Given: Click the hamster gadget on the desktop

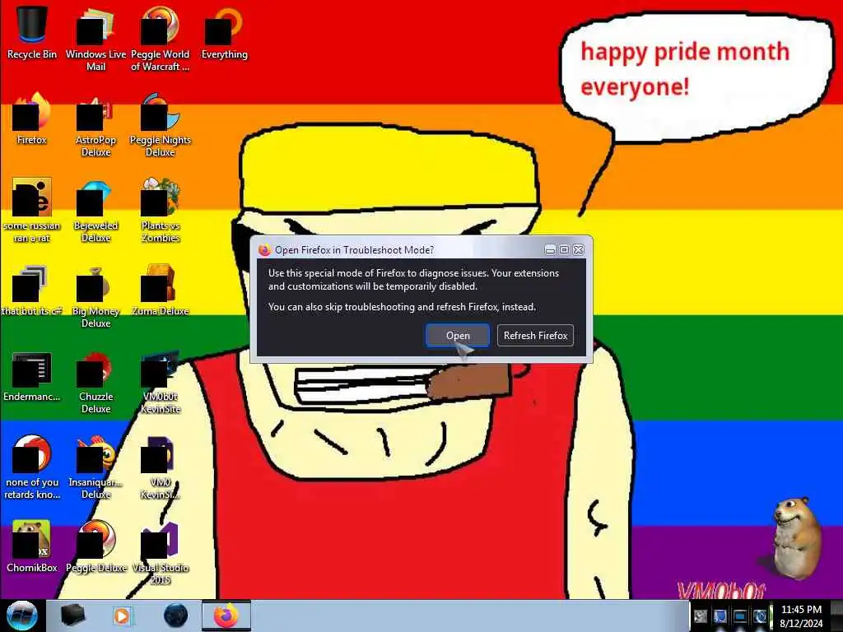Looking at the screenshot, I should pos(796,537).
